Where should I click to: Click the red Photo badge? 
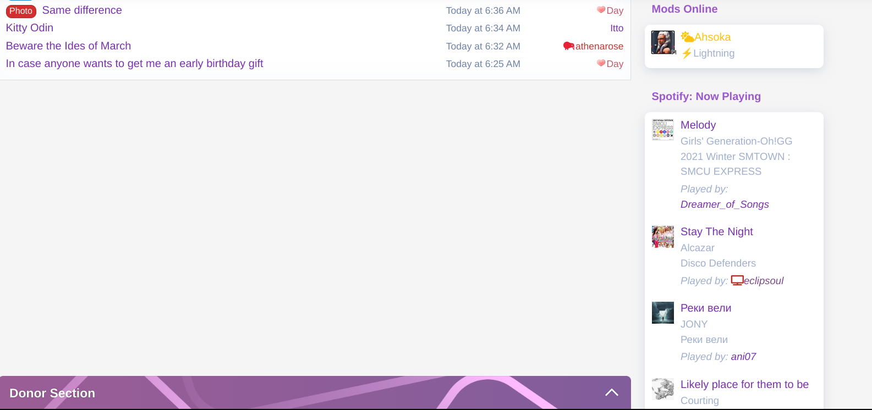tap(21, 11)
